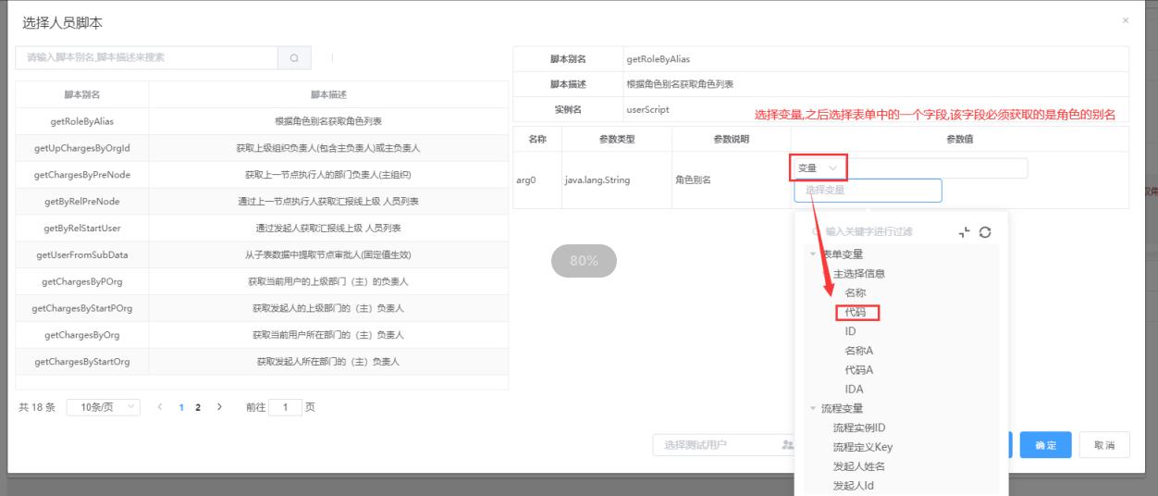Select the getChargesByStartPOrg script row

[262, 308]
